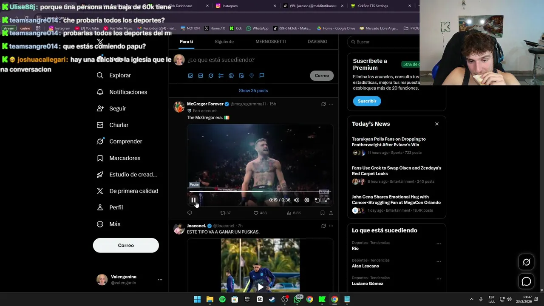Click the flag icon in composer

point(262,76)
